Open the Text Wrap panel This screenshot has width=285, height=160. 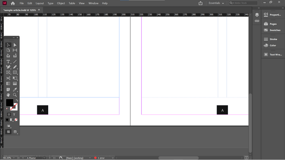(x=272, y=55)
